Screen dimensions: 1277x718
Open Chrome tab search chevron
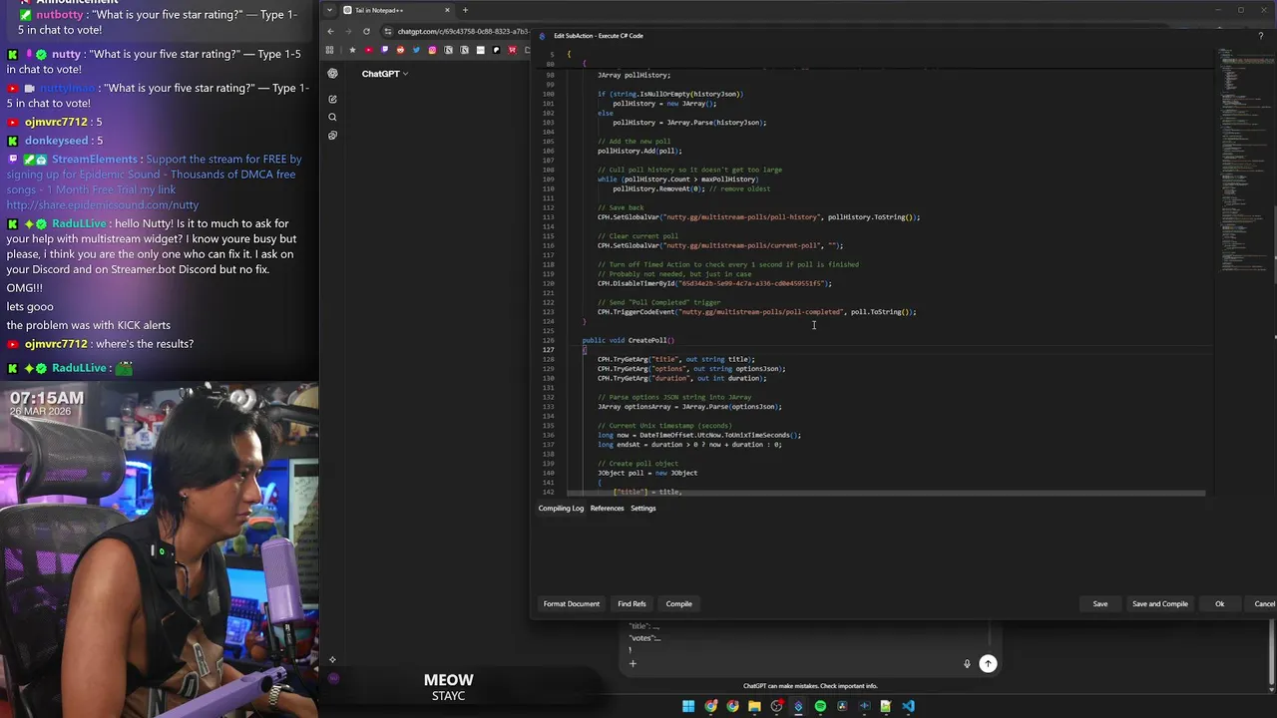(x=329, y=10)
